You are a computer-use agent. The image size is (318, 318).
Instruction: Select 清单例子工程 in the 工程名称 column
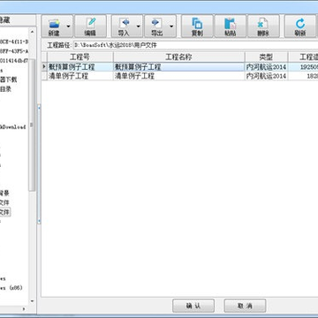pyautogui.click(x=179, y=76)
